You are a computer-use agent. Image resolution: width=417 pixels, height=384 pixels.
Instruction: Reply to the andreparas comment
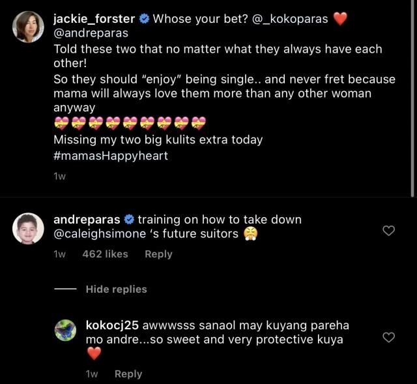(x=158, y=254)
